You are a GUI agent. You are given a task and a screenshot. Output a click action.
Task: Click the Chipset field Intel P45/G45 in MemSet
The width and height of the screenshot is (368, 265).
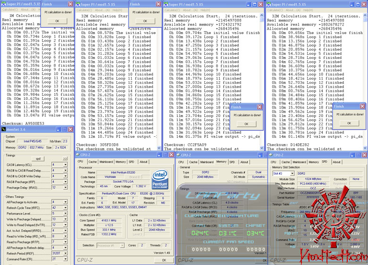33,141
